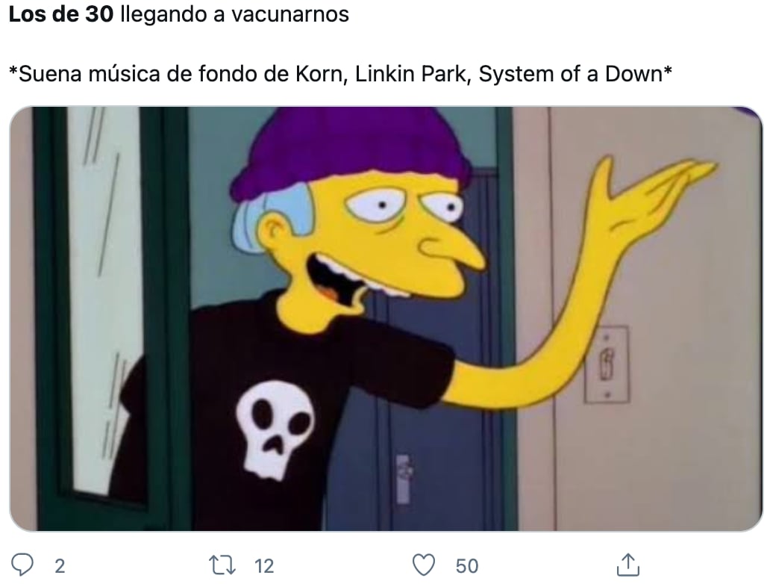Click the bold text Los de 30
Screen dimensions: 767x584
pos(61,14)
